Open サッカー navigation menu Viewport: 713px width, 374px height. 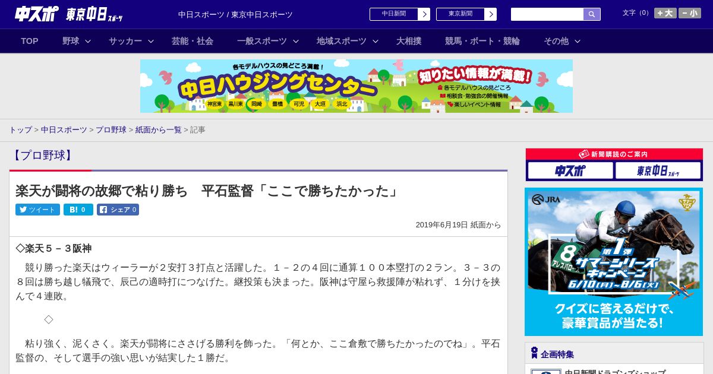(125, 41)
